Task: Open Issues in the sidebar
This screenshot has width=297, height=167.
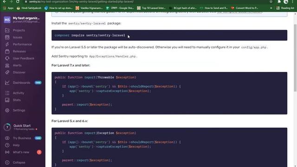Action: pyautogui.click(x=18, y=37)
